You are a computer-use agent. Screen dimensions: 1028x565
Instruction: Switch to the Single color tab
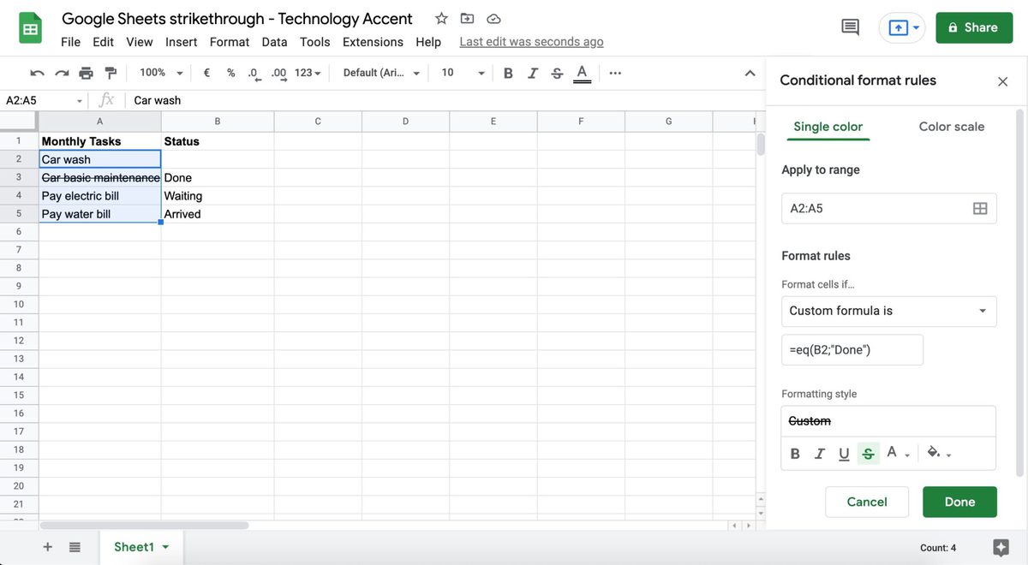[828, 127]
